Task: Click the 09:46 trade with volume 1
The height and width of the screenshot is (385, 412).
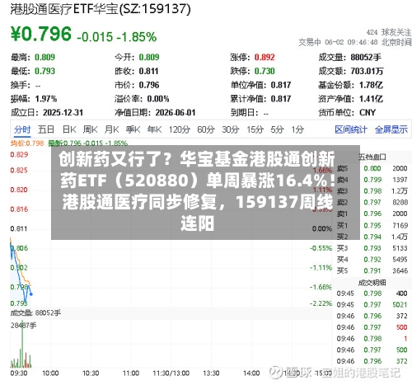Action: [x=372, y=338]
